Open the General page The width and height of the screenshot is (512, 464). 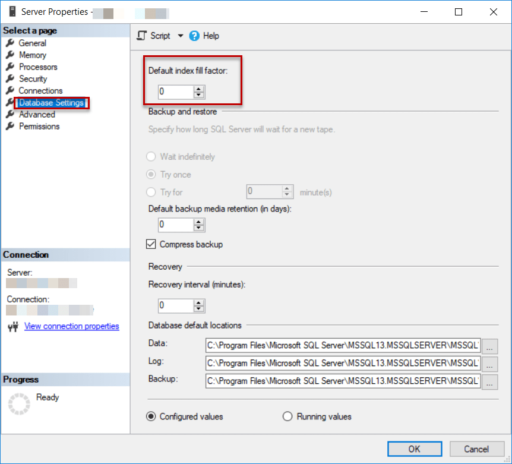32,43
